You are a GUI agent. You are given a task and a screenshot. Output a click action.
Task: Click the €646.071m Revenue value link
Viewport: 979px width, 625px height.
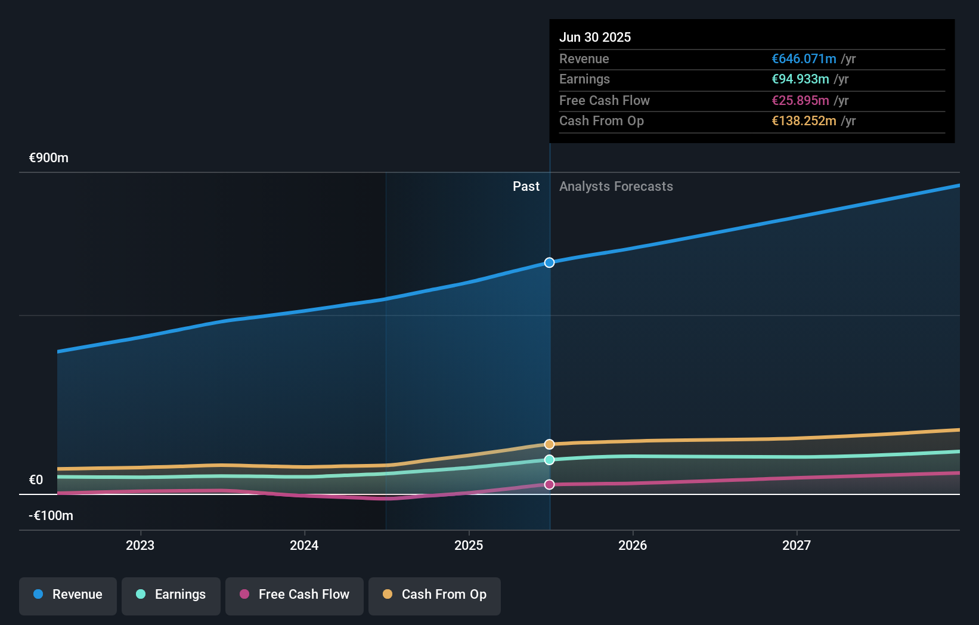point(804,59)
